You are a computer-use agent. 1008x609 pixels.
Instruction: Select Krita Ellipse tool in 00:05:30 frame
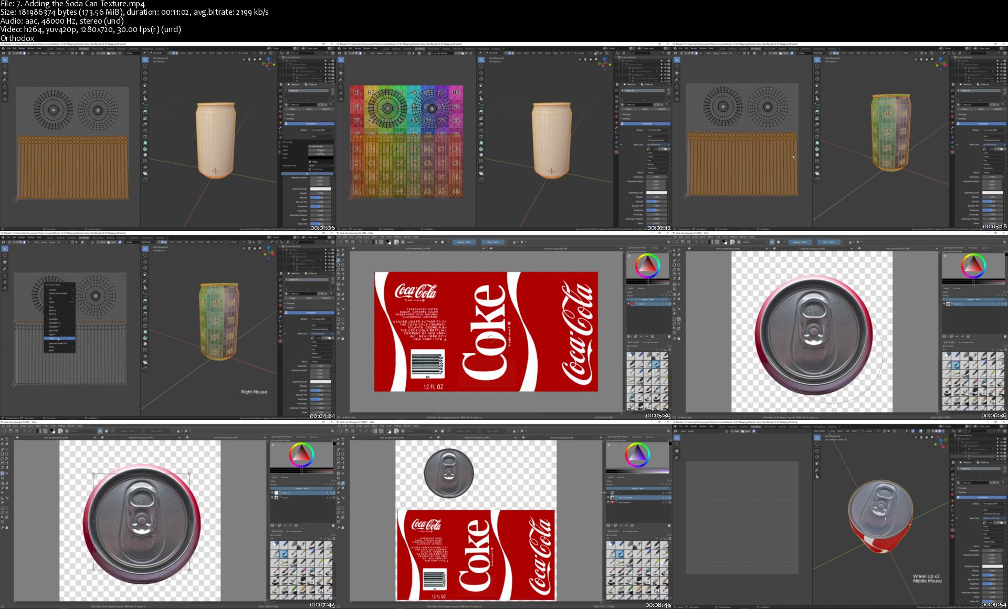[343, 265]
